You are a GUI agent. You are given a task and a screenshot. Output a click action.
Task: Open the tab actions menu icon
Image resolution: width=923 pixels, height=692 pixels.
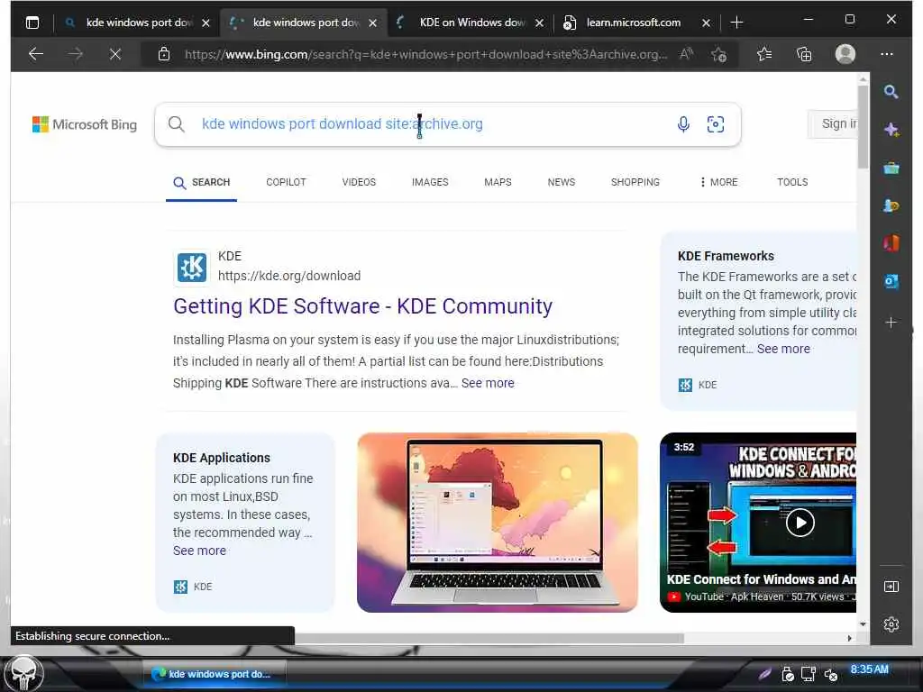click(32, 23)
